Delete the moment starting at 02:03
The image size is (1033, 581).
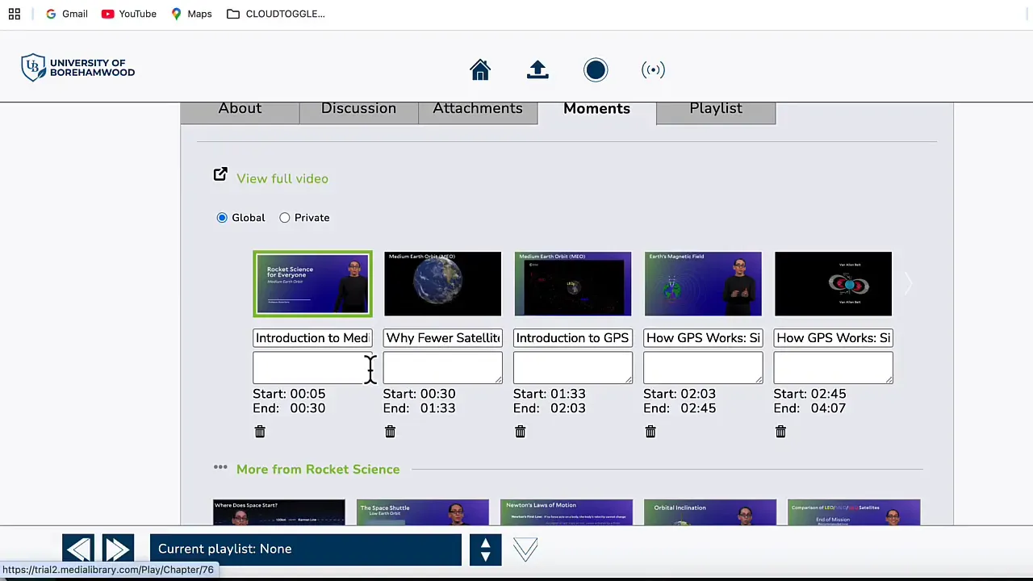pos(650,432)
